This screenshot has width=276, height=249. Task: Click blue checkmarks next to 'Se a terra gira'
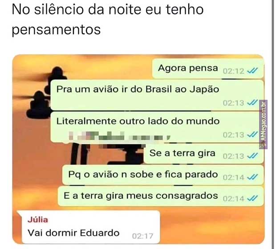252,155
